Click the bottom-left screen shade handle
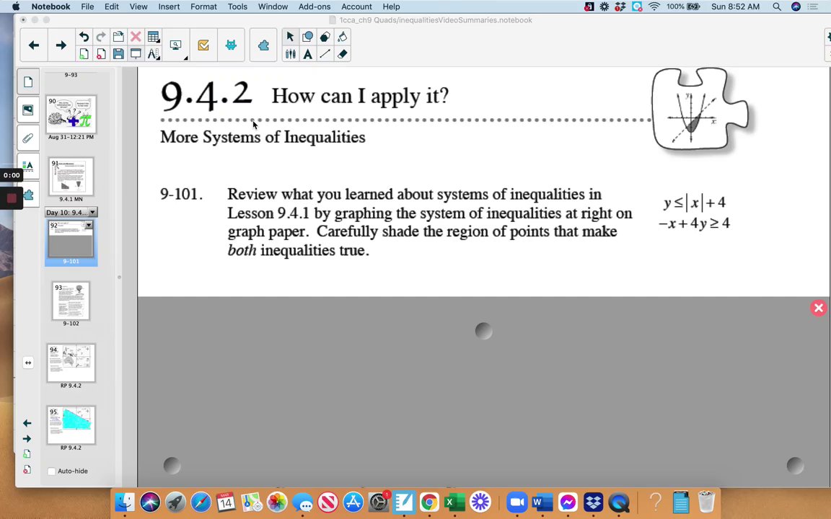 (172, 466)
